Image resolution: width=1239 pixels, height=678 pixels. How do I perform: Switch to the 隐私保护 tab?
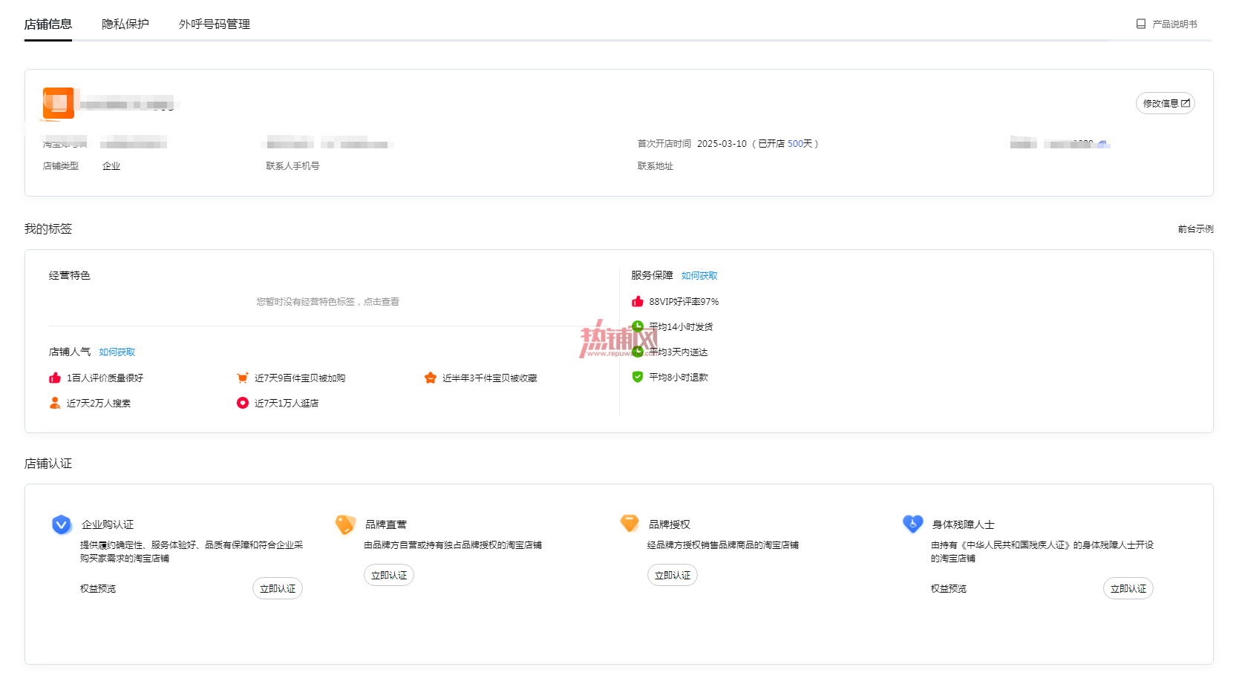click(125, 24)
